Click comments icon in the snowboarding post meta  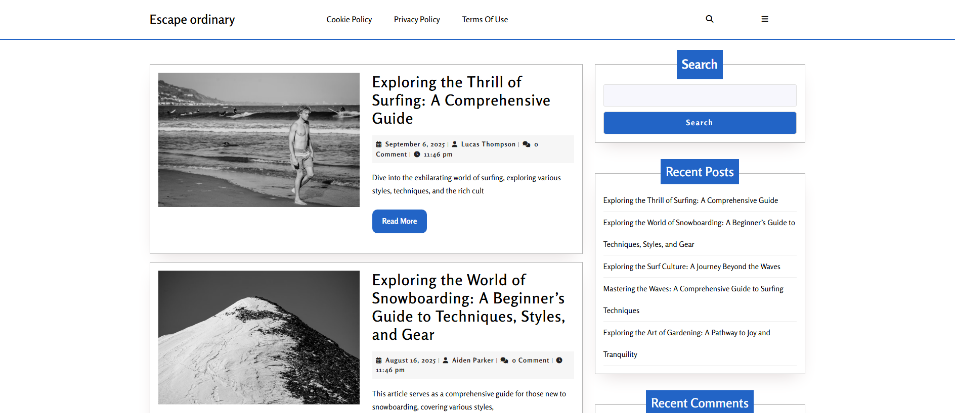click(504, 360)
